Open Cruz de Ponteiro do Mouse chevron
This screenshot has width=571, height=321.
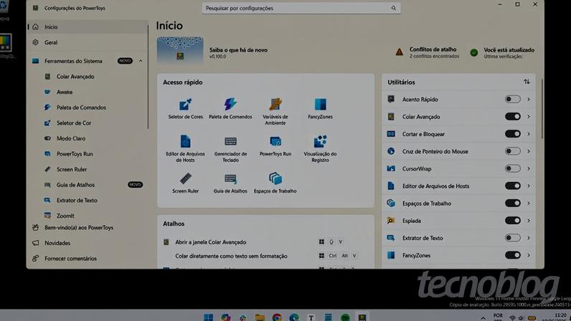pyautogui.click(x=529, y=151)
